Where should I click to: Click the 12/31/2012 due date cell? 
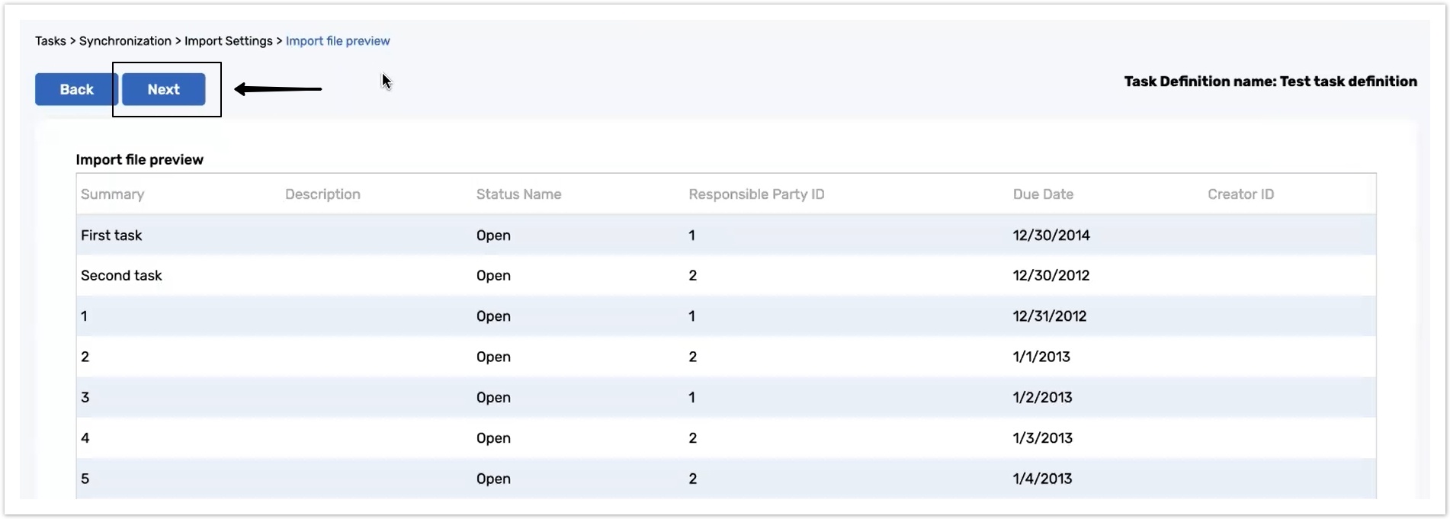(1050, 316)
